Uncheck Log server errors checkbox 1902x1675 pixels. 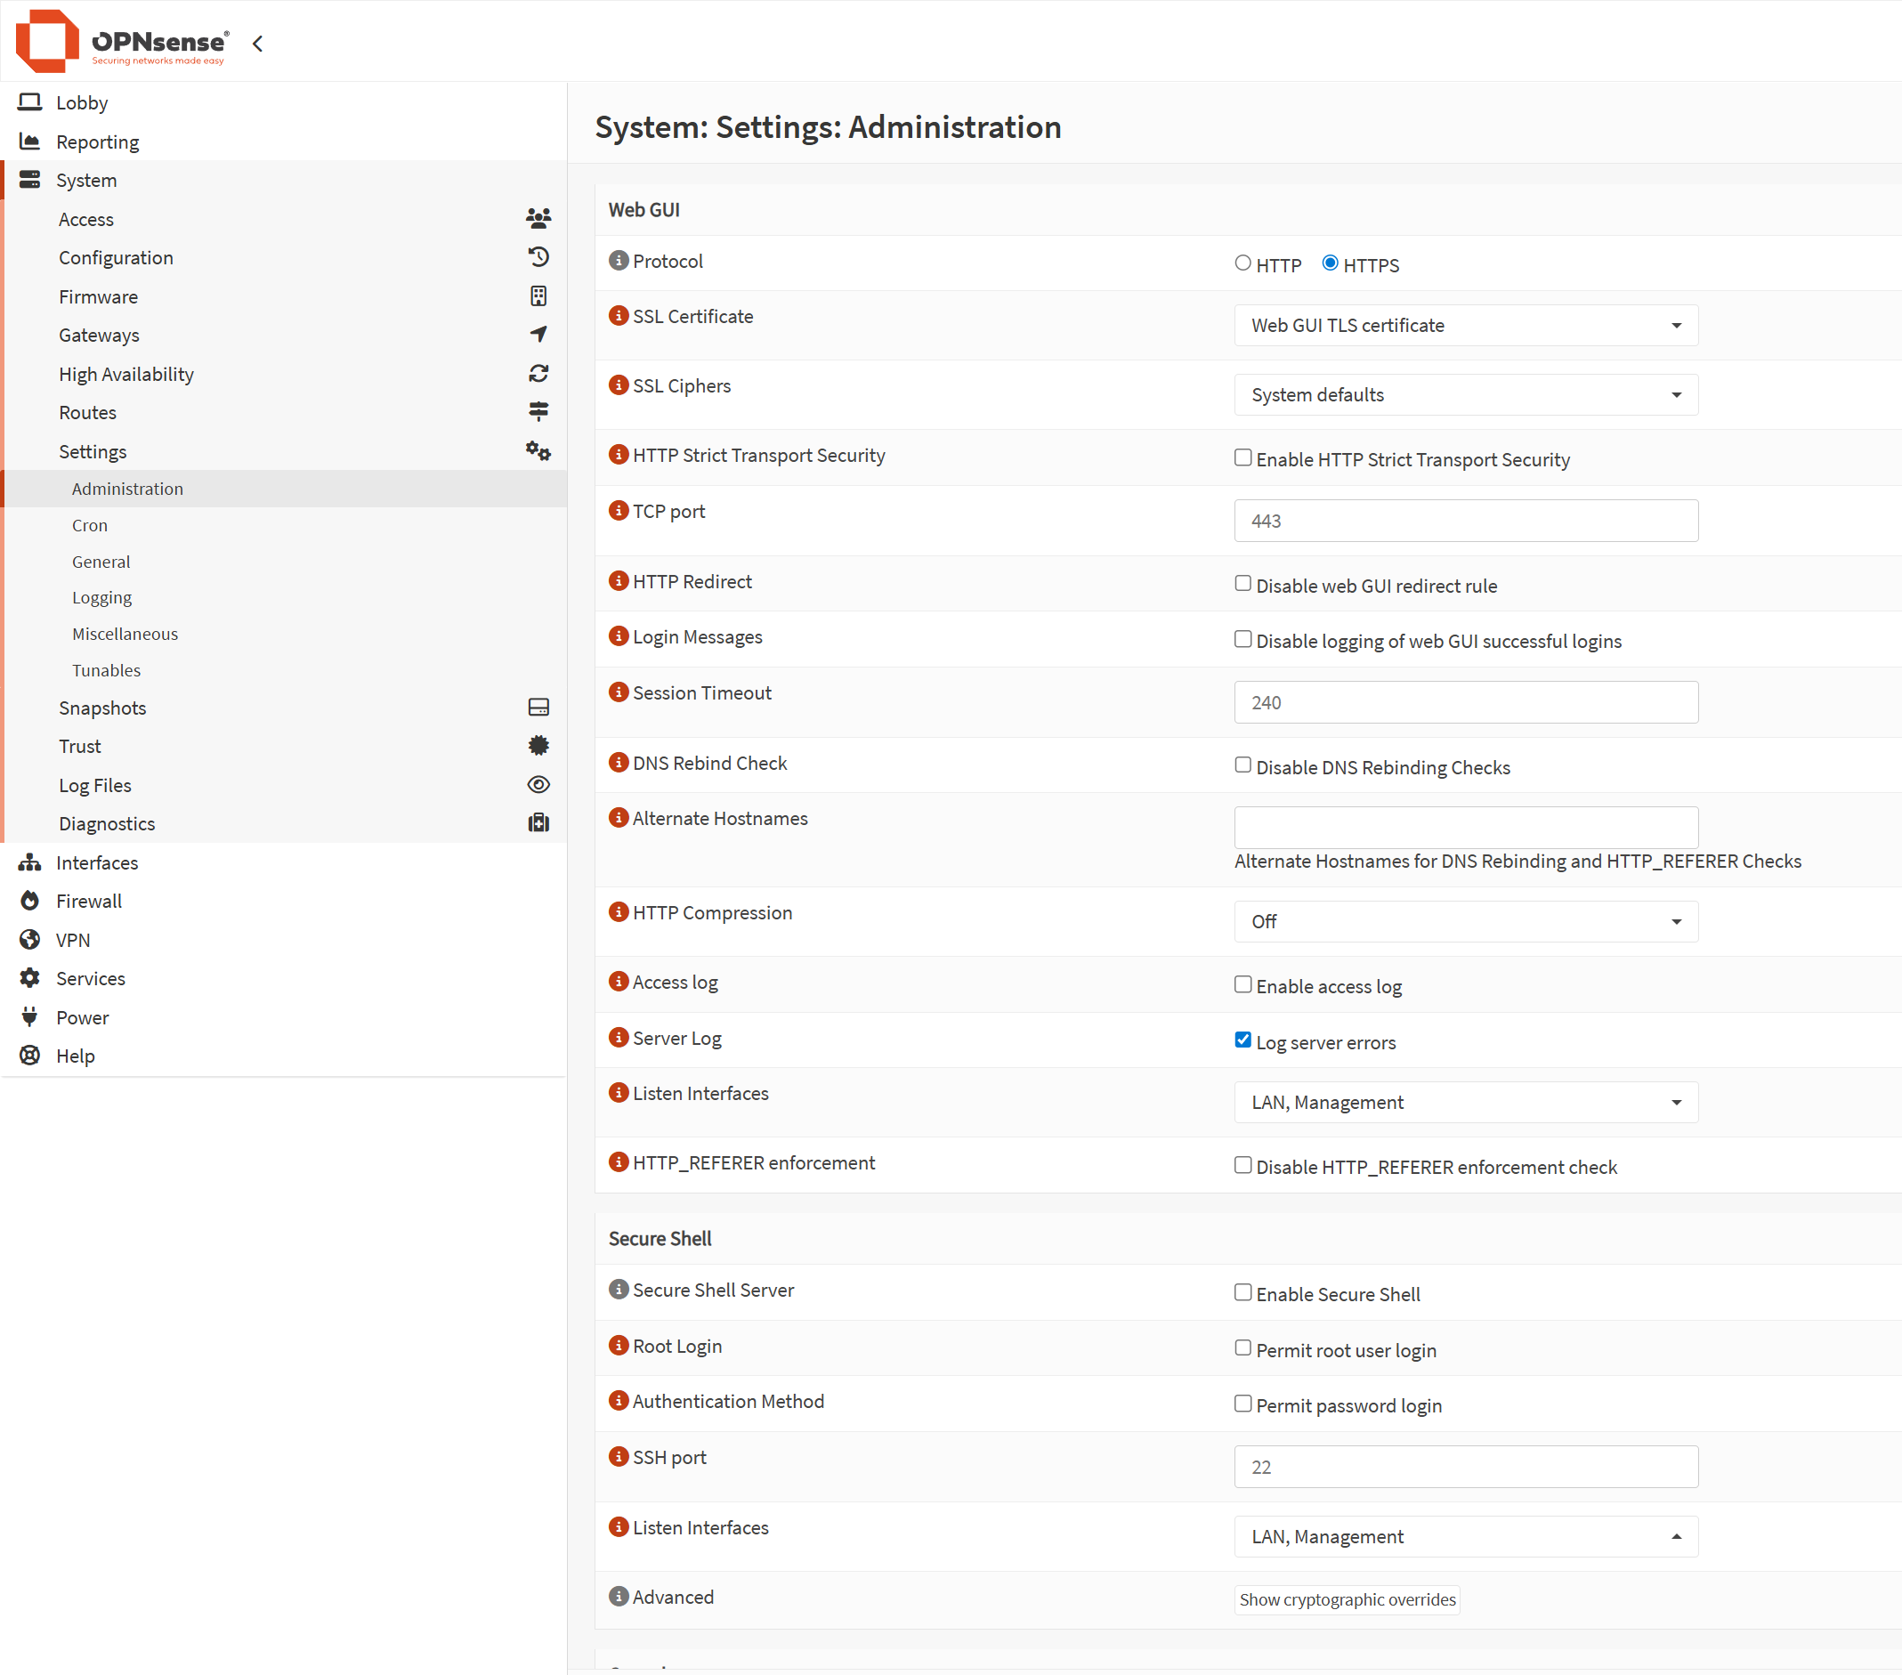pyautogui.click(x=1242, y=1040)
